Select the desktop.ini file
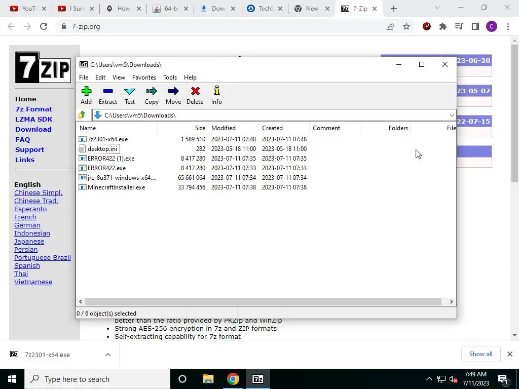 [x=102, y=149]
